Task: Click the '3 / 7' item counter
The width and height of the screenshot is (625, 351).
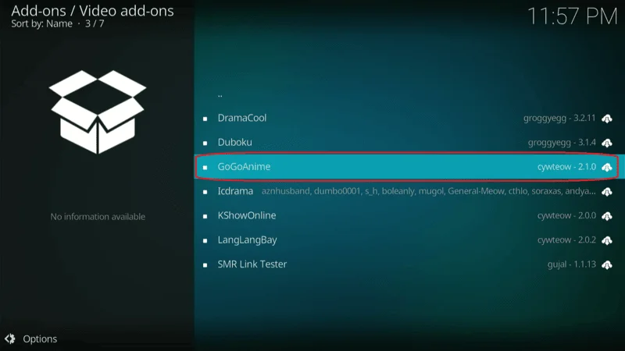Action: [95, 24]
